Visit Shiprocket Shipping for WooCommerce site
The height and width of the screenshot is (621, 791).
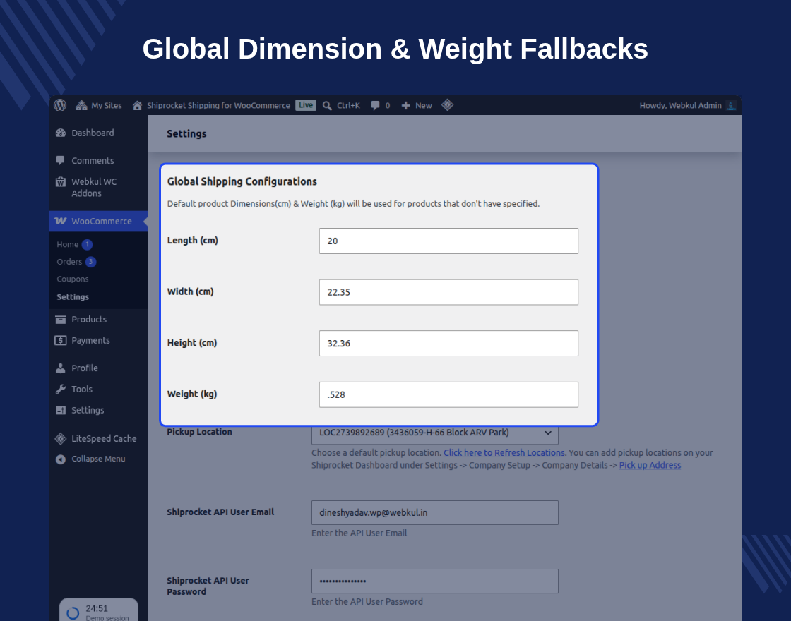(211, 105)
